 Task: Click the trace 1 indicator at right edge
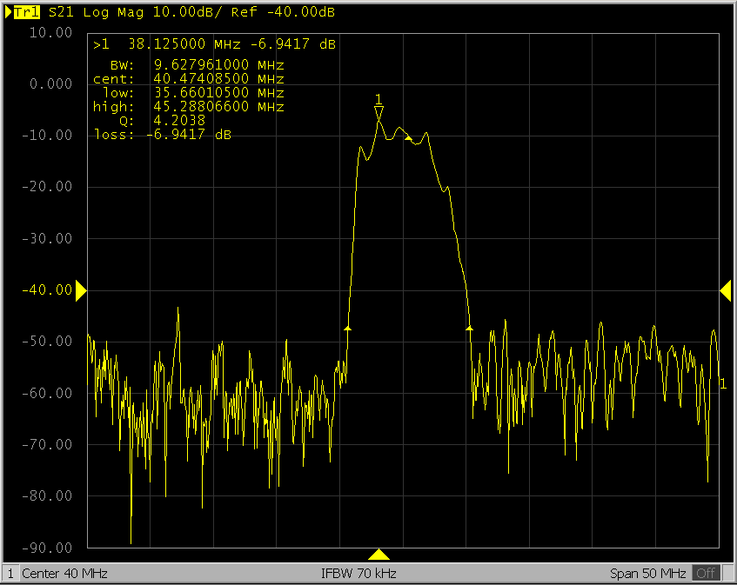click(723, 384)
